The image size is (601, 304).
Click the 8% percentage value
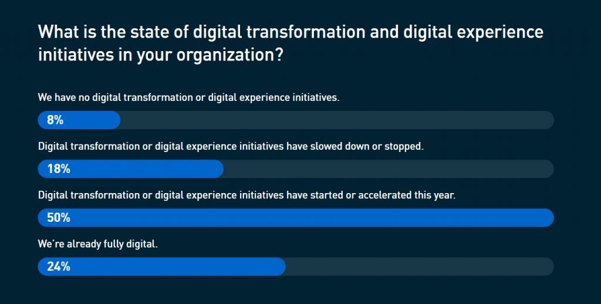(x=55, y=120)
